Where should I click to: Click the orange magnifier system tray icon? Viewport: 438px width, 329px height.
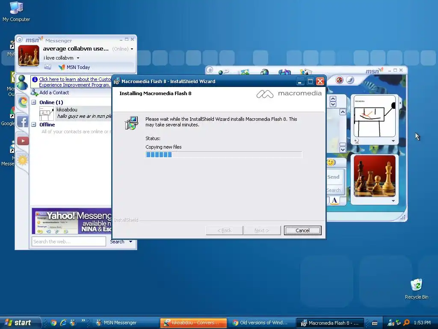point(407,323)
